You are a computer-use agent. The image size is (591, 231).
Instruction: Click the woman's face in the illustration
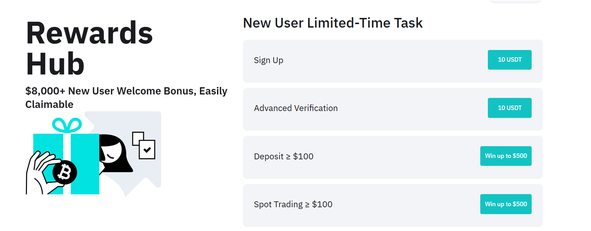pos(111,152)
